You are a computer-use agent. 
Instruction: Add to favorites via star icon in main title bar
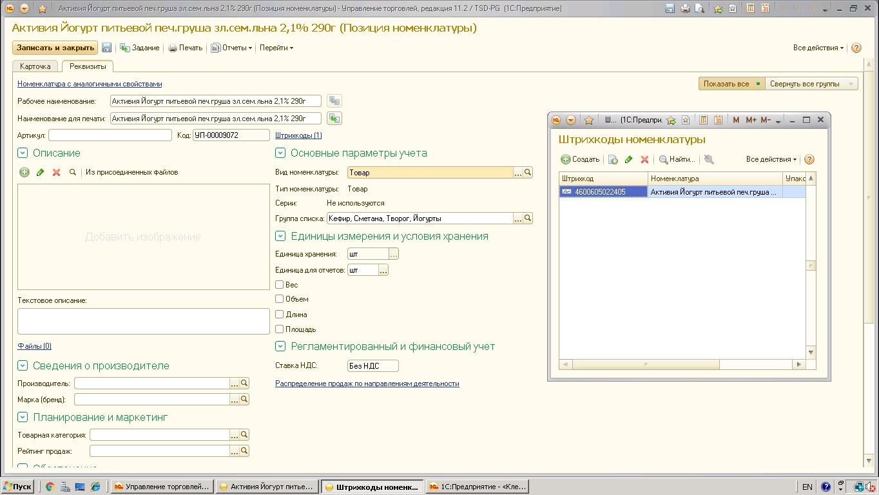pos(718,8)
